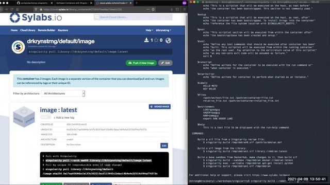Click the download count icon
The height and width of the screenshot is (185, 330).
pos(146,40)
